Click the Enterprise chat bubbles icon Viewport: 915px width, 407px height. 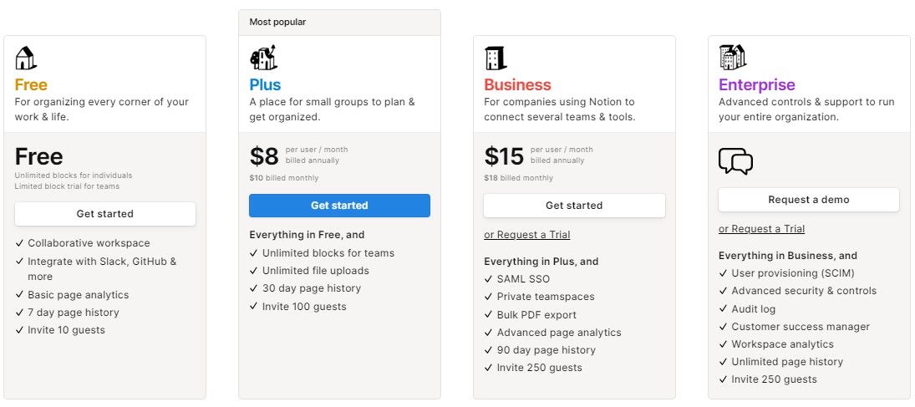(x=735, y=161)
